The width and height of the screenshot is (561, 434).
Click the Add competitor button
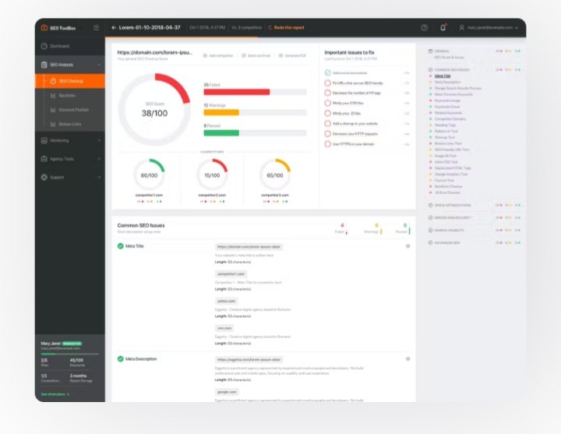coord(218,56)
